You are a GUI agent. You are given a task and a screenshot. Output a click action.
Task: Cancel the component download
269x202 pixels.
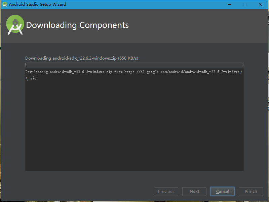[222, 192]
